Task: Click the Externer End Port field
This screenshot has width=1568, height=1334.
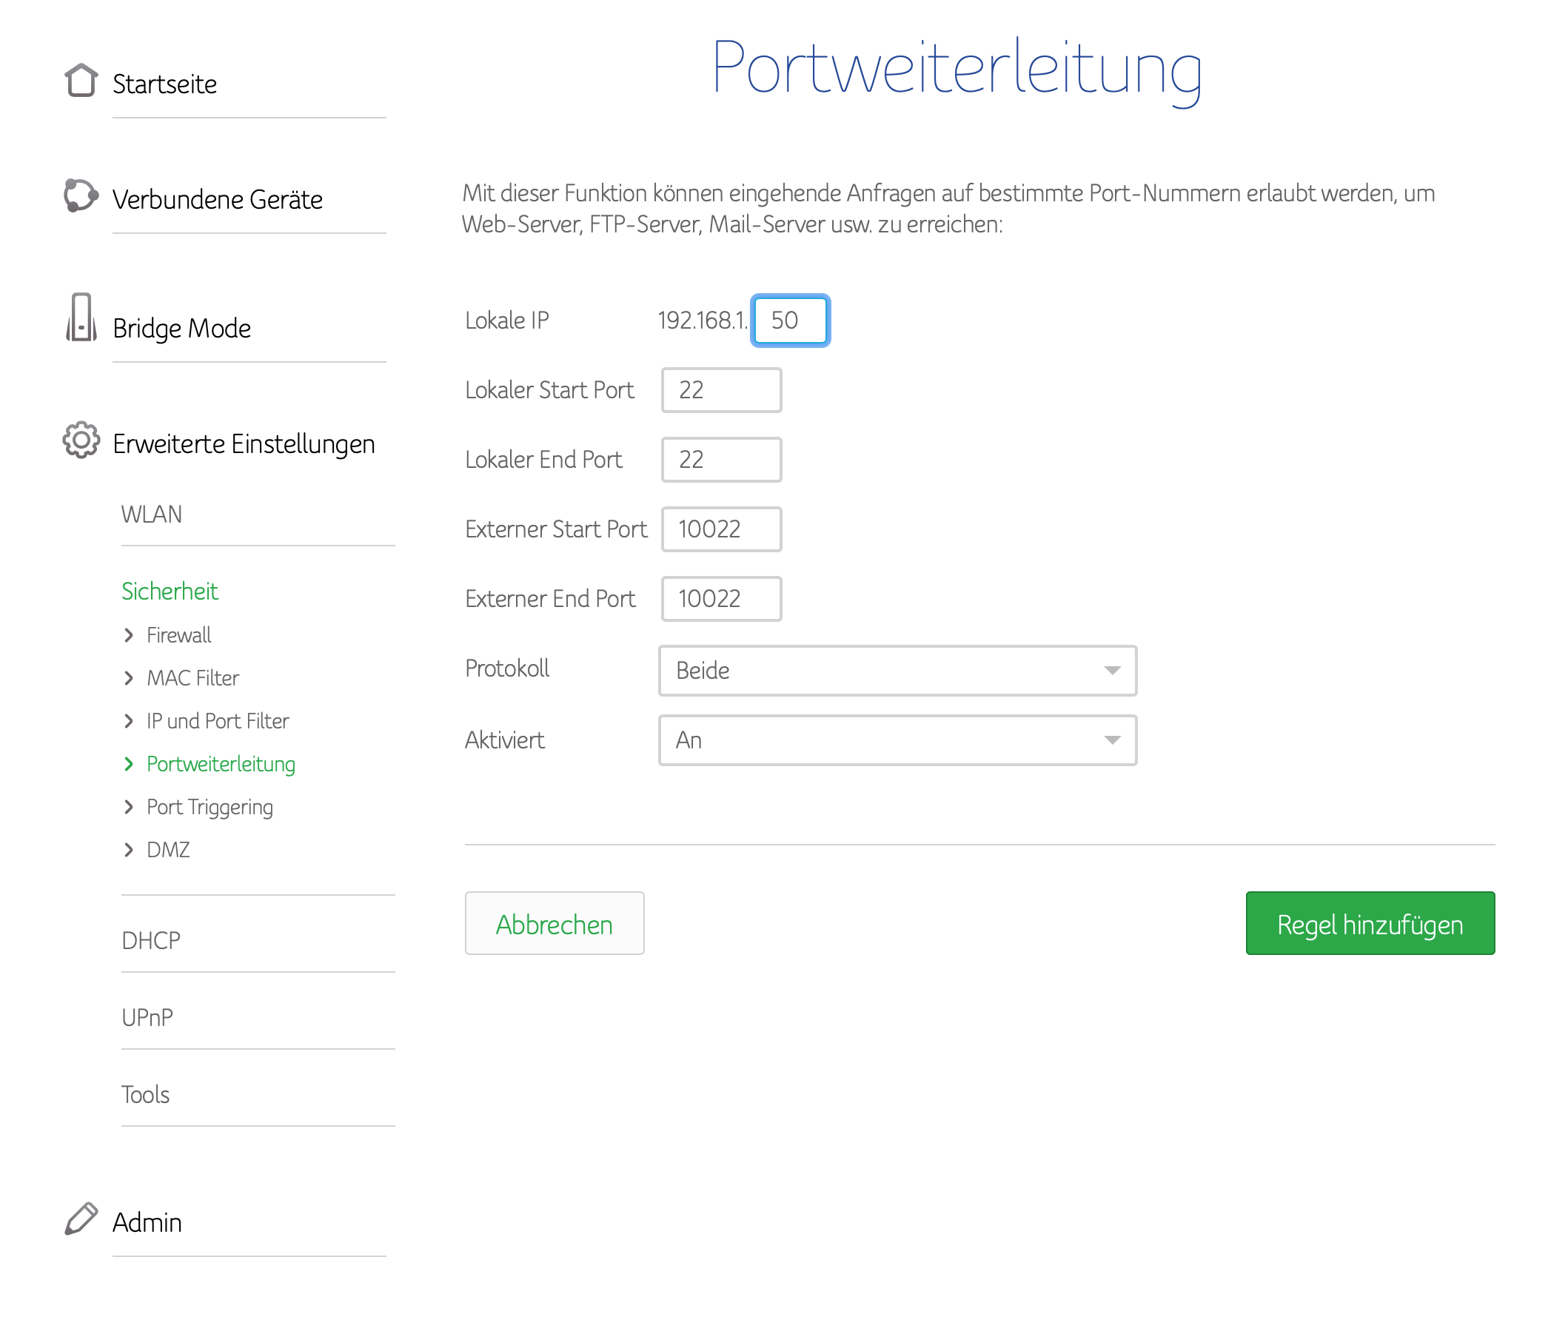Action: coord(723,600)
